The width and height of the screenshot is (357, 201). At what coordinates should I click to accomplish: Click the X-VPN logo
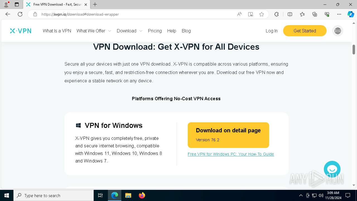click(x=21, y=31)
